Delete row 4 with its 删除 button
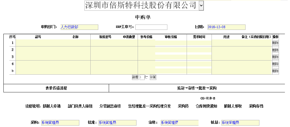 275,64
